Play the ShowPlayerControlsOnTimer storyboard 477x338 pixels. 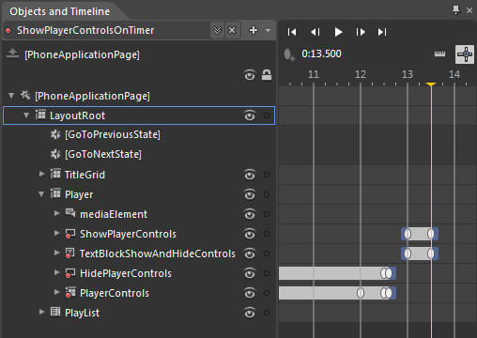pyautogui.click(x=338, y=32)
